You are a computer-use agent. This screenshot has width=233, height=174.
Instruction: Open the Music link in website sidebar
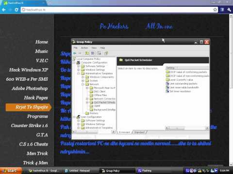click(41, 51)
